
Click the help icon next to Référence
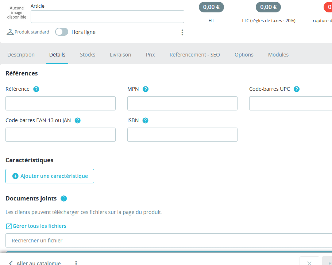[36, 89]
